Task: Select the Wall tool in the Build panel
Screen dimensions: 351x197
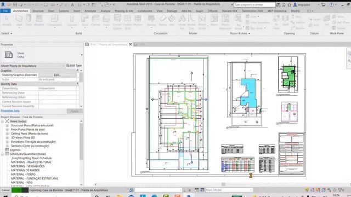Action: tap(19, 20)
